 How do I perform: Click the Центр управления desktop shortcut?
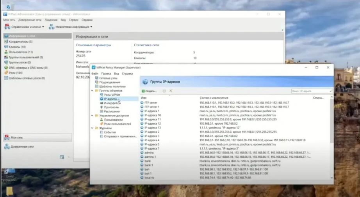10,175
